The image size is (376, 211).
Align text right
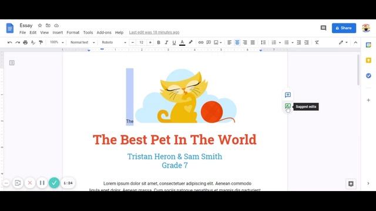coord(245,42)
